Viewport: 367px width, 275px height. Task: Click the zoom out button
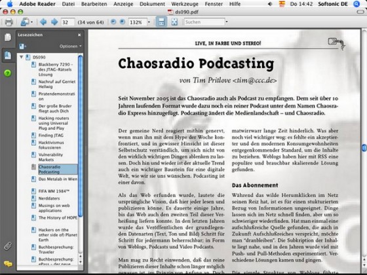(x=113, y=22)
